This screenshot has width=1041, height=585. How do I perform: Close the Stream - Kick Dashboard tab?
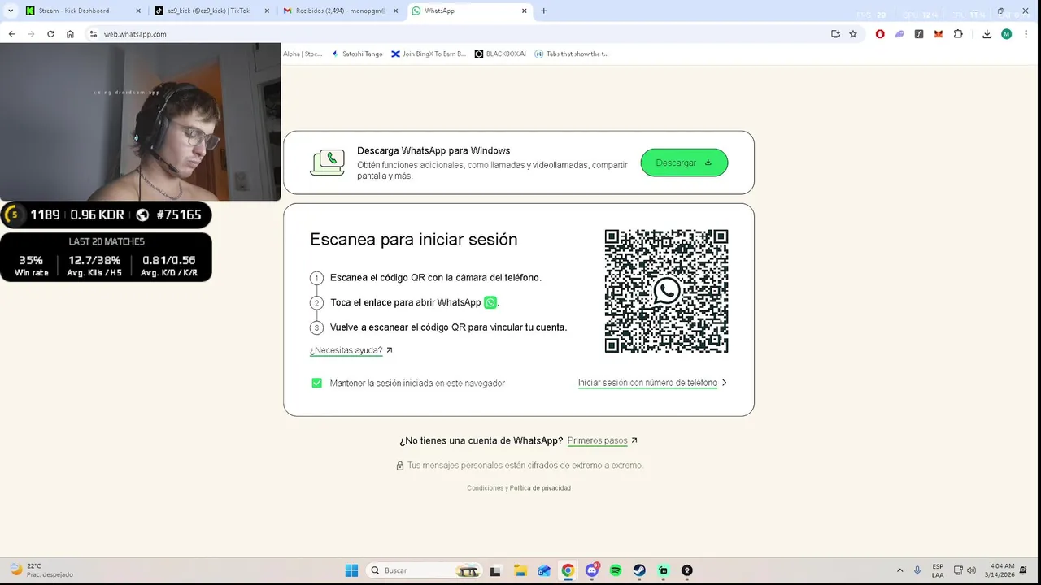click(x=137, y=11)
